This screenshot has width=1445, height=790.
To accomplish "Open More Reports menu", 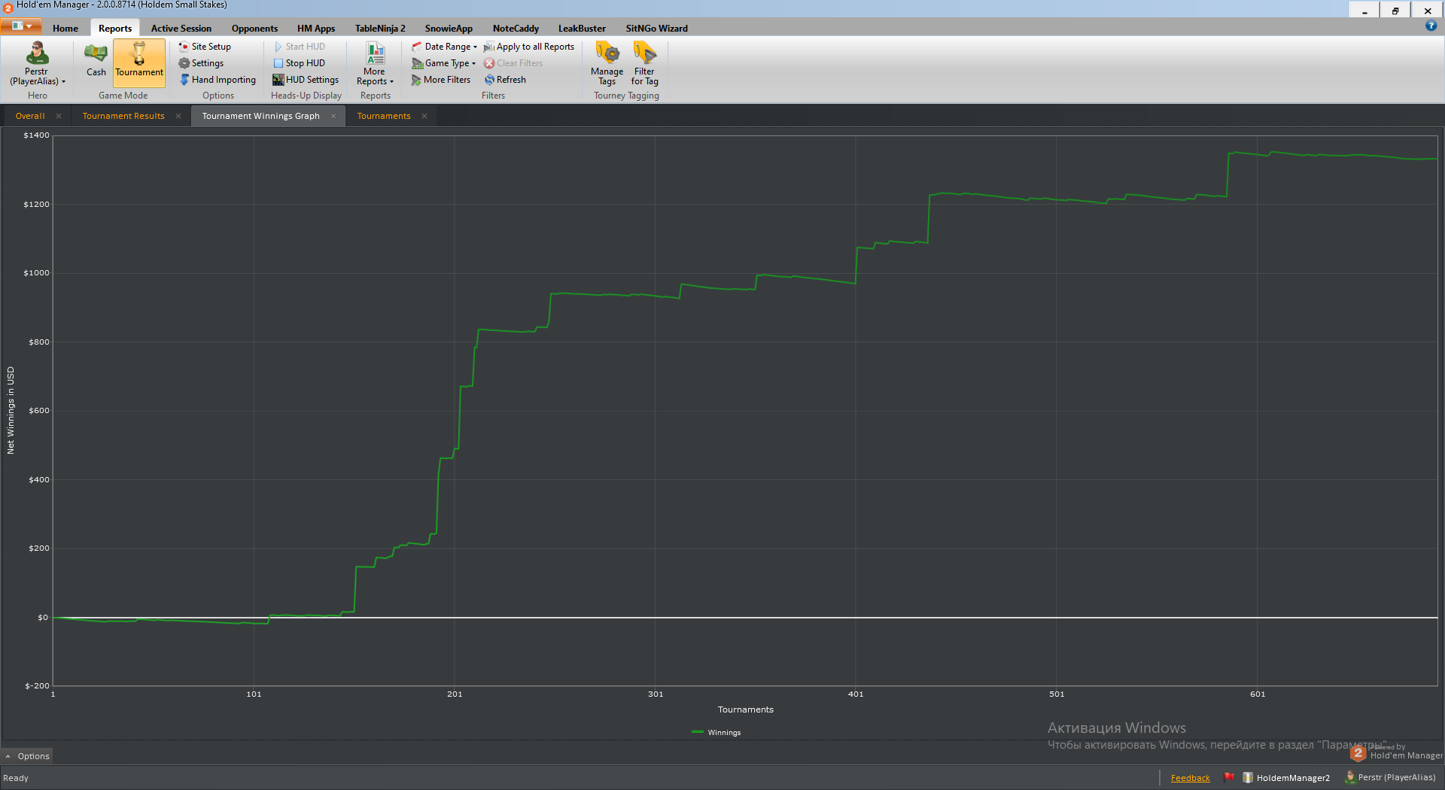I will coord(375,64).
